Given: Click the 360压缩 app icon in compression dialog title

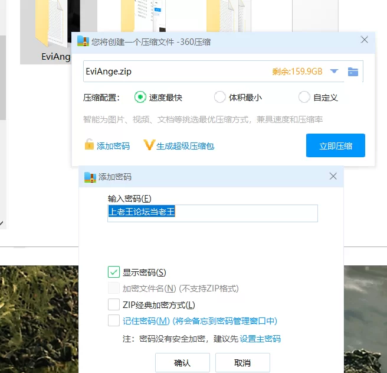Looking at the screenshot, I should (x=83, y=41).
